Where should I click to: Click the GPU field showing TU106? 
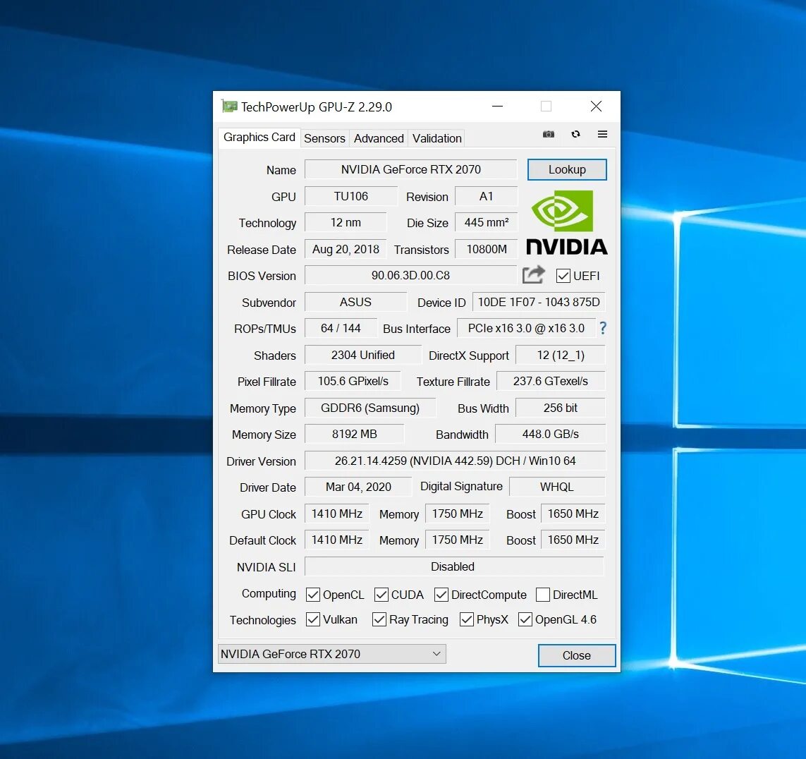coord(351,196)
